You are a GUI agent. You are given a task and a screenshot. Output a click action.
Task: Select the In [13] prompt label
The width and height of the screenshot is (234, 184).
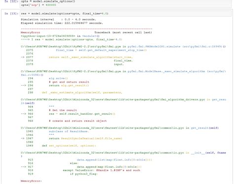(x=11, y=14)
